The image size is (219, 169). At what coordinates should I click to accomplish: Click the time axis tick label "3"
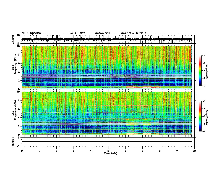click(74, 151)
